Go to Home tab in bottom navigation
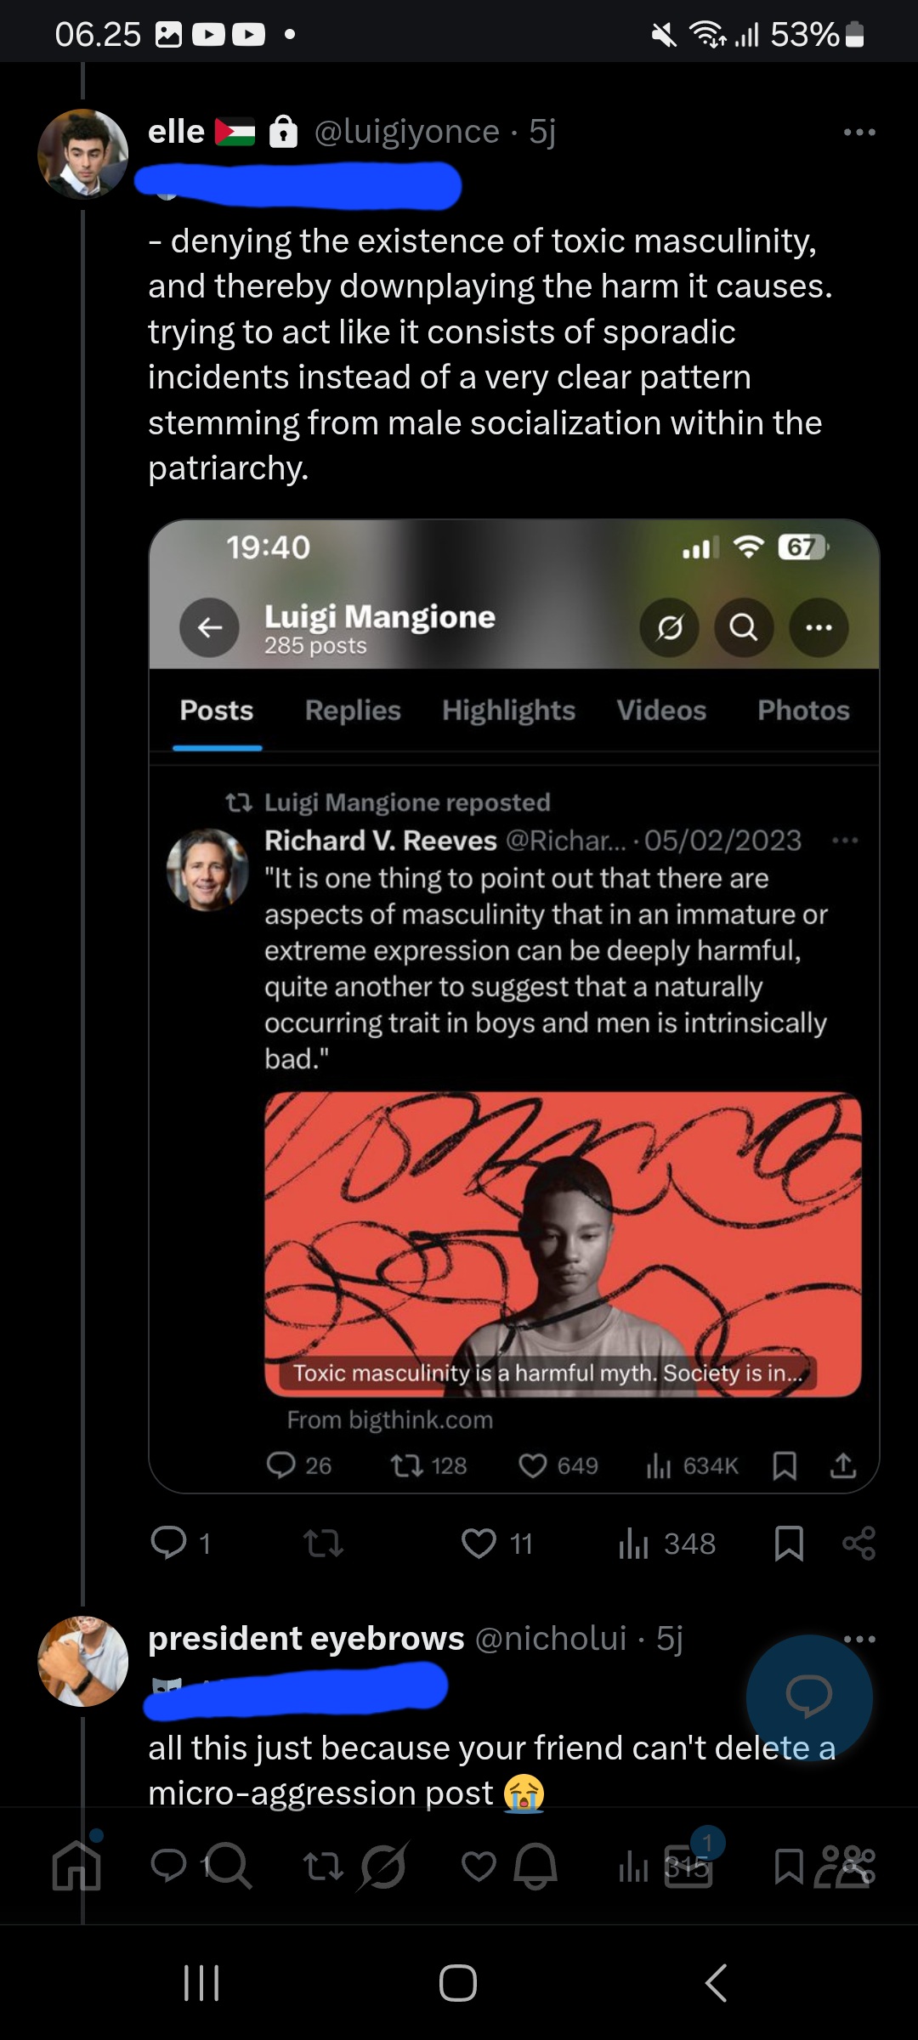The height and width of the screenshot is (2040, 918). coord(76,1867)
